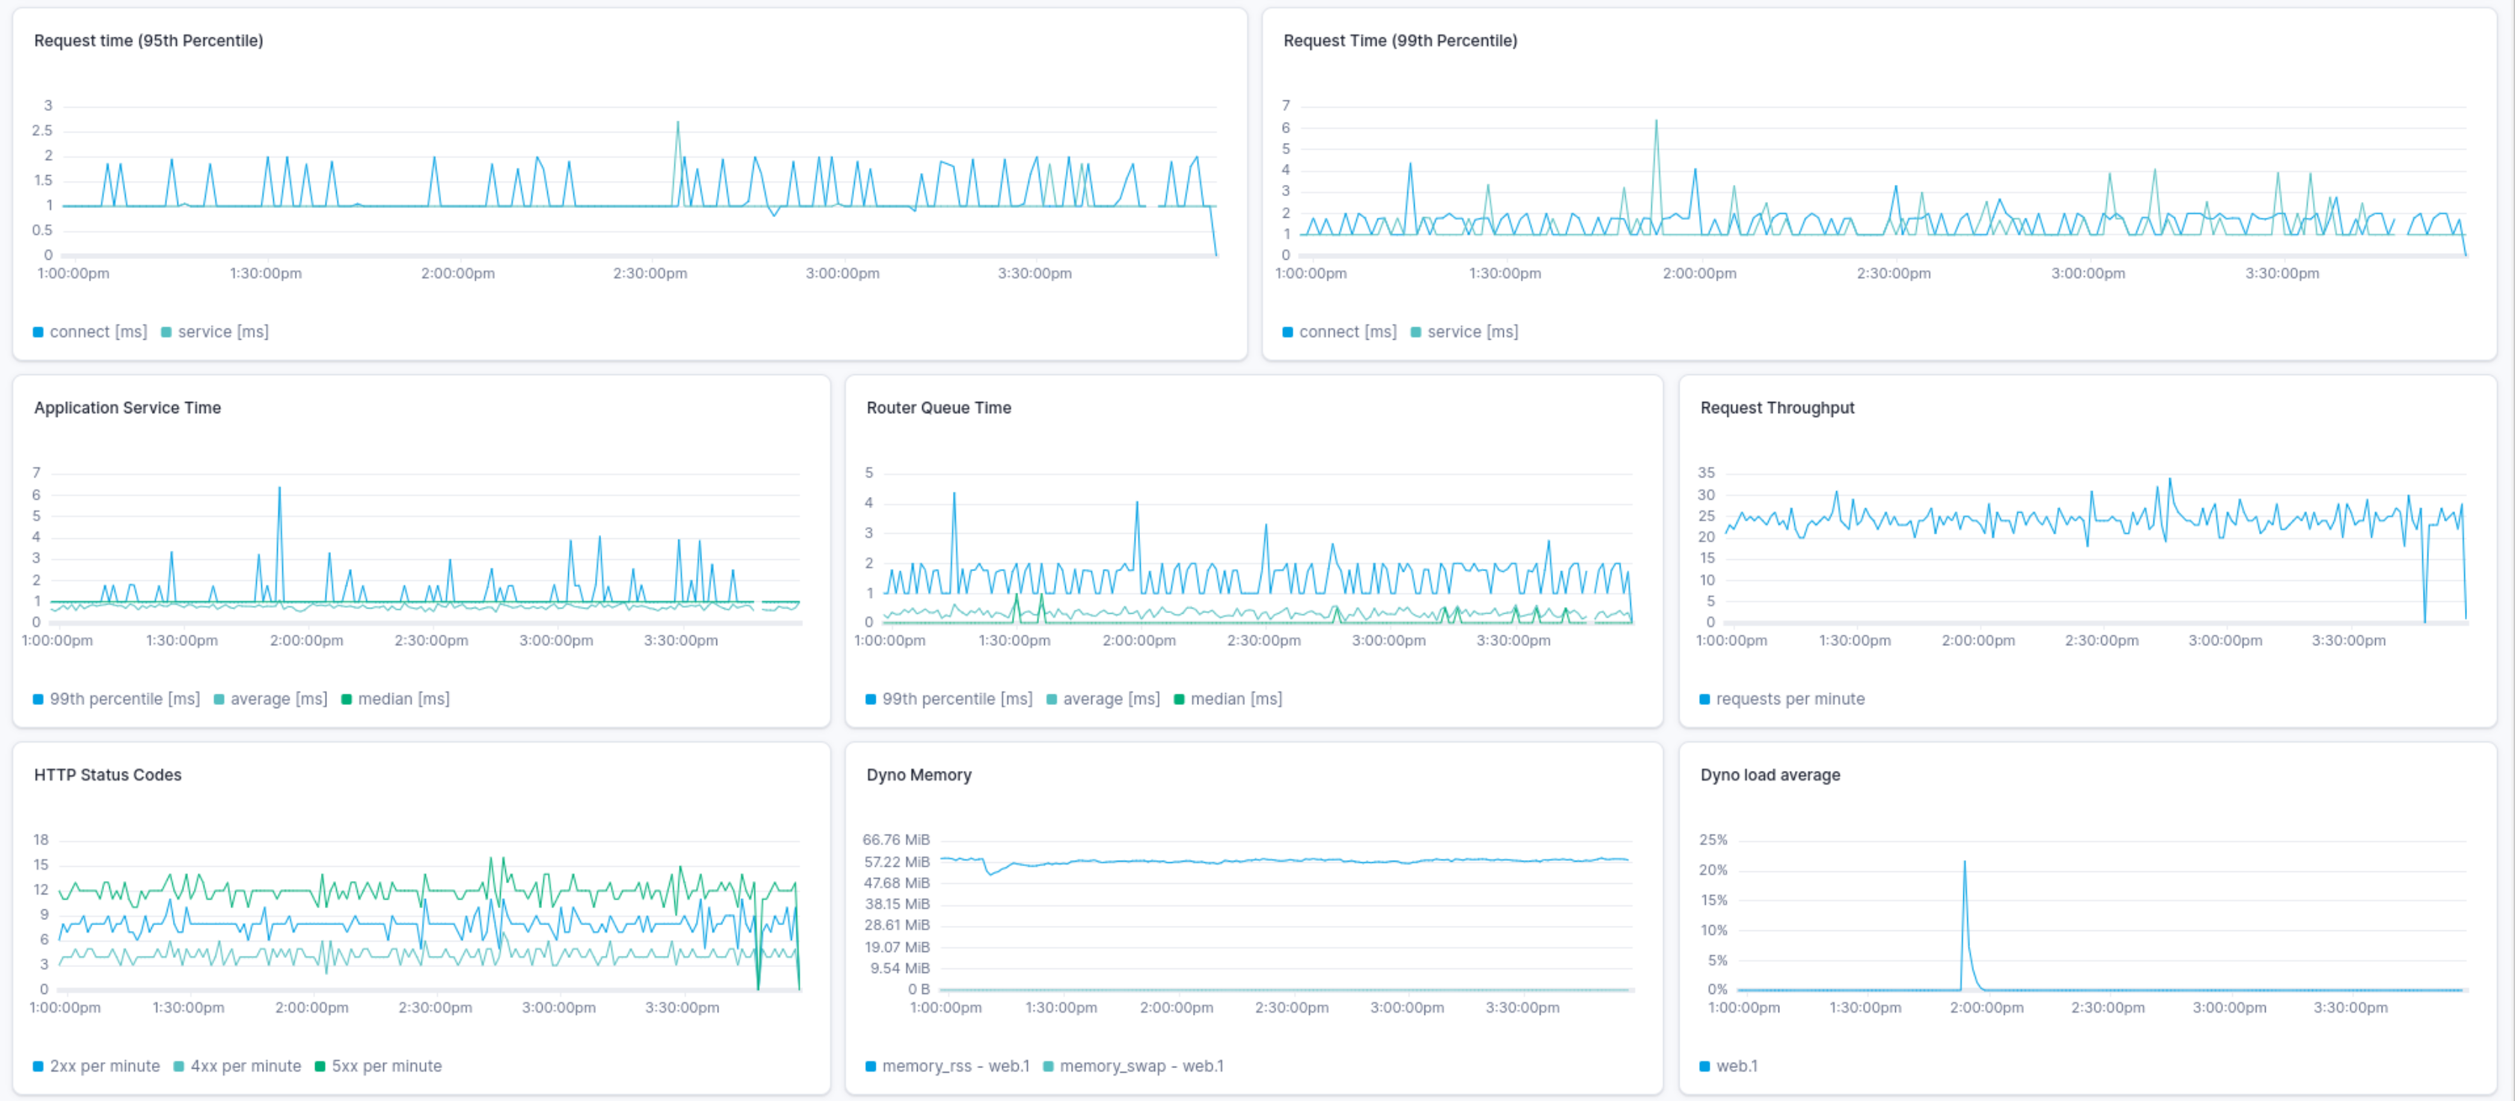Click the 3:00:00pm tick in 99th Percentile chart
The width and height of the screenshot is (2515, 1101).
(x=2088, y=273)
